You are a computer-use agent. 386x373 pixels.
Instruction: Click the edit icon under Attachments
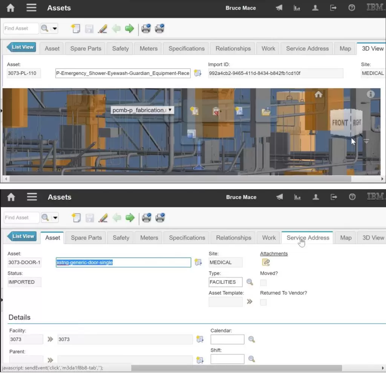pos(266,263)
